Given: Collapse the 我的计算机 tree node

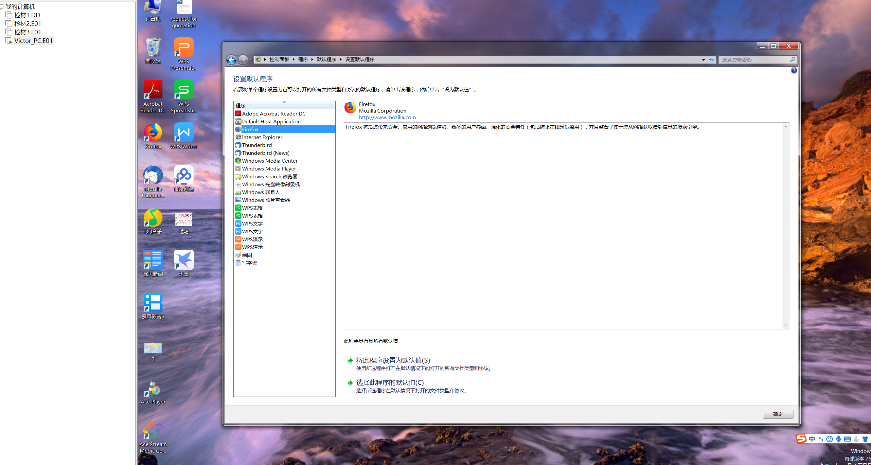Looking at the screenshot, I should coord(2,7).
